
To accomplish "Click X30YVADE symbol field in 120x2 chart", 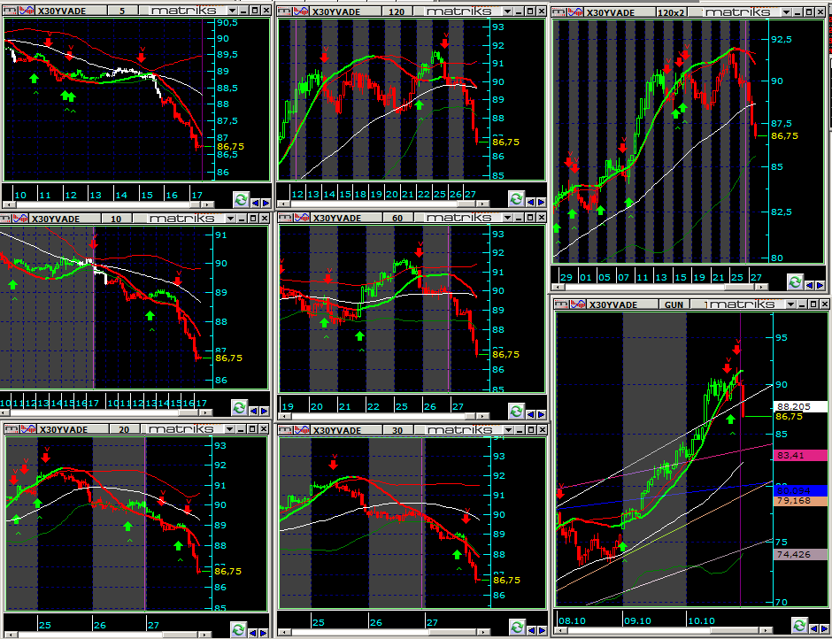I will [x=609, y=12].
